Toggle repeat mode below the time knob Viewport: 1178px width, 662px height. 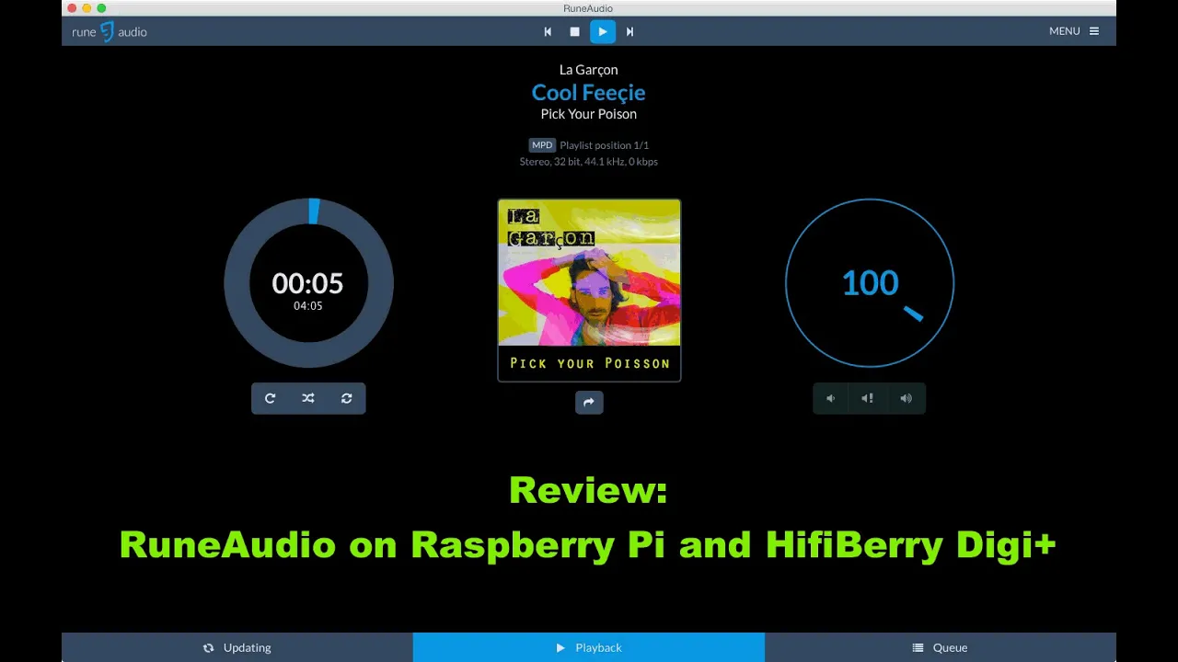270,398
